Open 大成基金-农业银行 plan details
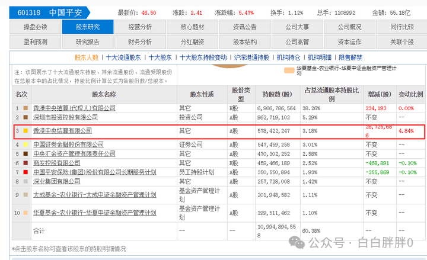The height and width of the screenshot is (260, 427). pyautogui.click(x=95, y=195)
